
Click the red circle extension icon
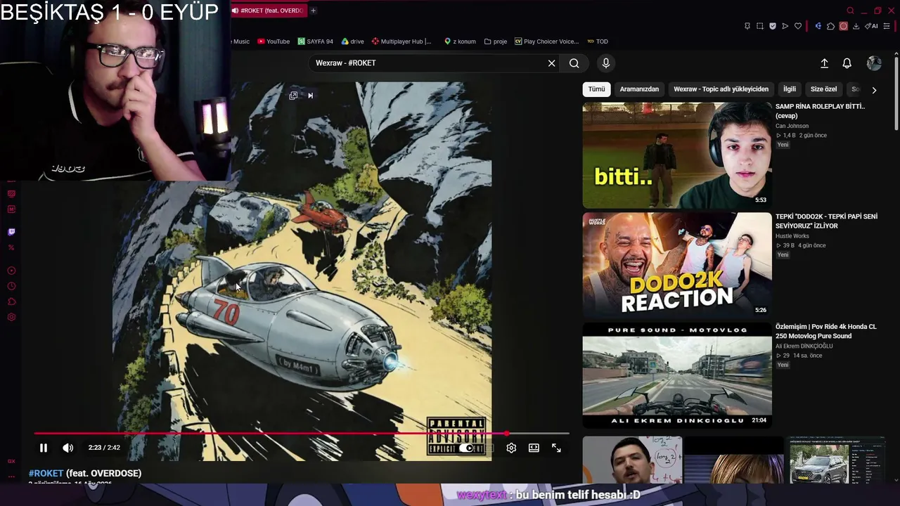point(844,26)
